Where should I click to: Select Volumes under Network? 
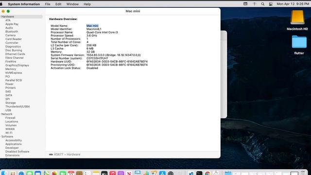click(x=11, y=125)
